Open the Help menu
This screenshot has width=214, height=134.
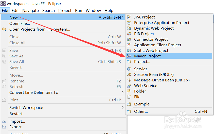pyautogui.click(x=109, y=10)
